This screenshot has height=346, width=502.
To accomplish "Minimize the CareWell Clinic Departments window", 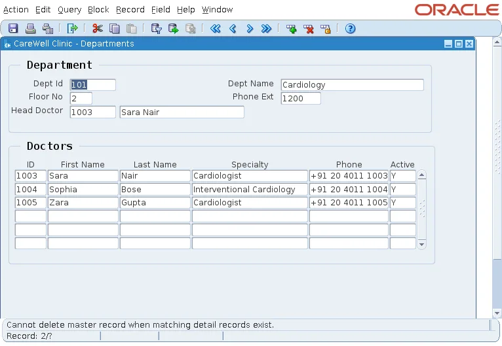I will tap(448, 44).
